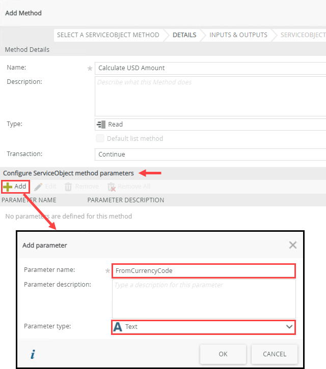Click the Parameter description text area

click(204, 299)
